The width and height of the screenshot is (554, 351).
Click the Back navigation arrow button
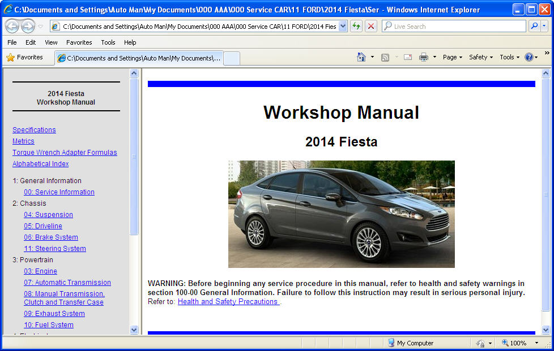12,26
